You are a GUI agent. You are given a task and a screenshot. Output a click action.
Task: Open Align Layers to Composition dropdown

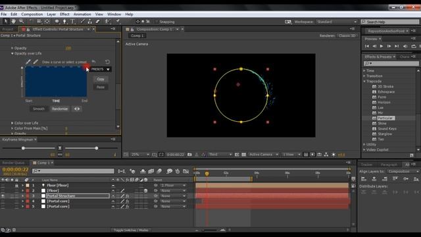click(x=403, y=171)
